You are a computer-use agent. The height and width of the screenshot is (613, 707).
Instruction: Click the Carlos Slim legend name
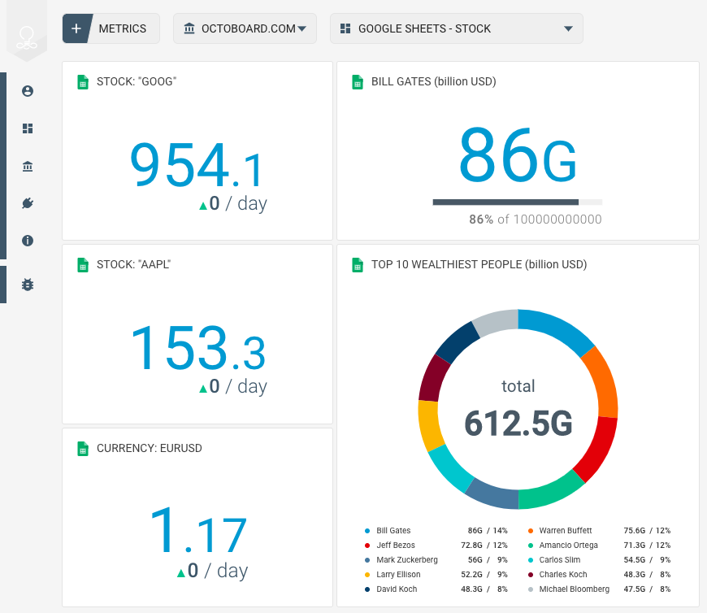560,560
